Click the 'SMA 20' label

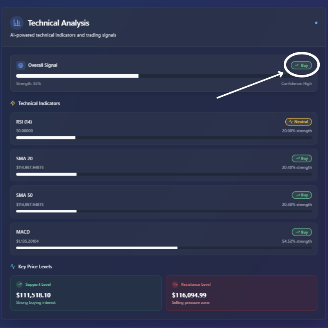[24, 159]
